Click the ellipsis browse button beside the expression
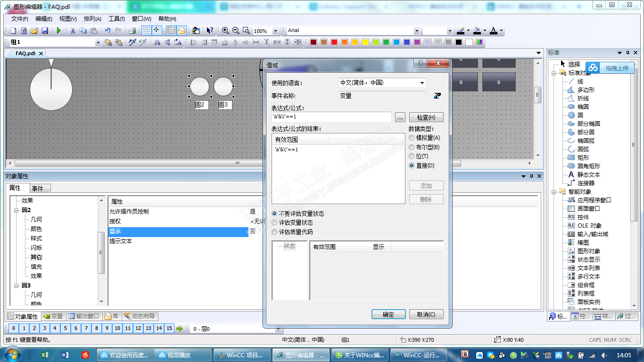Screen dimensions: 644x362 [x=400, y=117]
